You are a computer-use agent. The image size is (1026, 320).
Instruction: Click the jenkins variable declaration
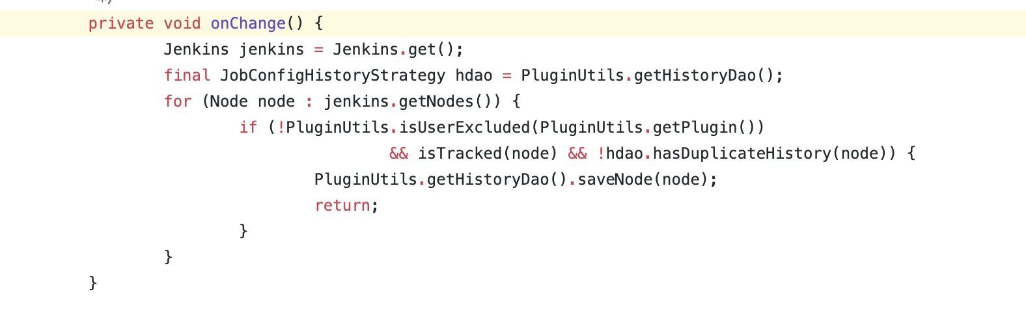point(271,49)
